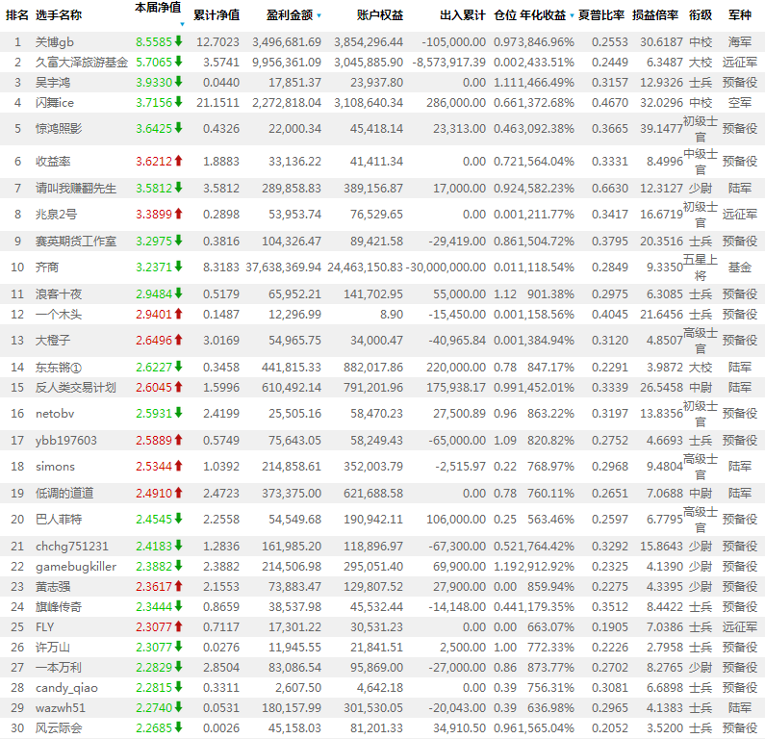This screenshot has width=765, height=739.
Task: Select annualized return 4,582.23%
Action: click(546, 189)
